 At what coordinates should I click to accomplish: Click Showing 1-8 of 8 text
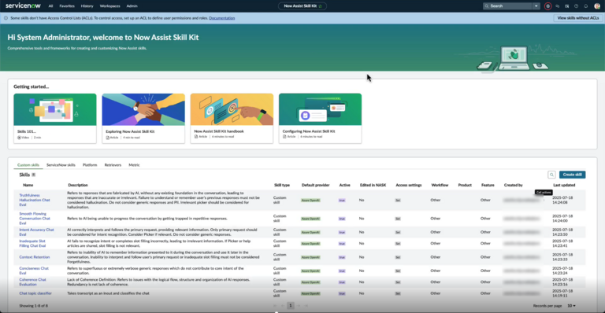(x=34, y=306)
